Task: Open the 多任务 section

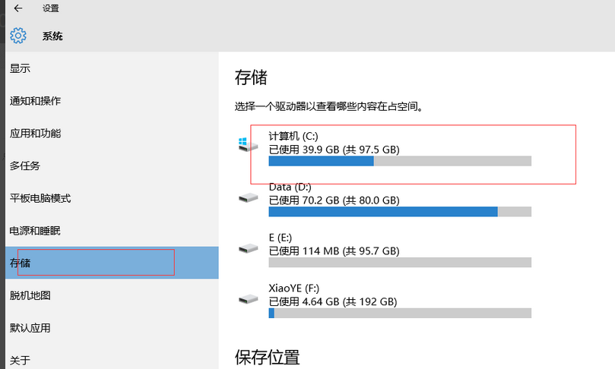Action: pyautogui.click(x=25, y=166)
